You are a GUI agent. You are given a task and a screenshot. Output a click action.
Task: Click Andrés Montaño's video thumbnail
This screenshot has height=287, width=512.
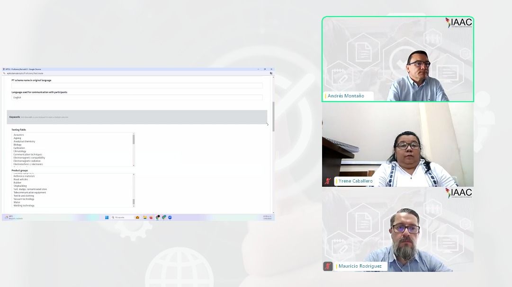[398, 59]
